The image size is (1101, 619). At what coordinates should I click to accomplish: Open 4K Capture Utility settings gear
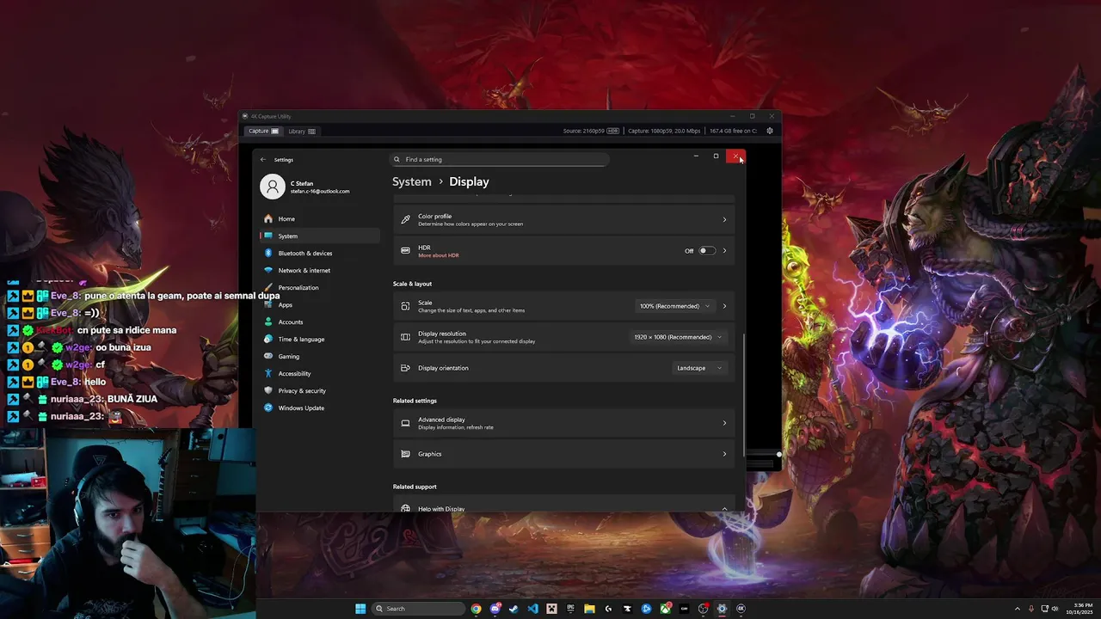[x=770, y=131]
